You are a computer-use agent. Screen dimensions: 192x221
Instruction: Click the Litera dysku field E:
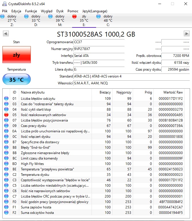tap(99, 69)
